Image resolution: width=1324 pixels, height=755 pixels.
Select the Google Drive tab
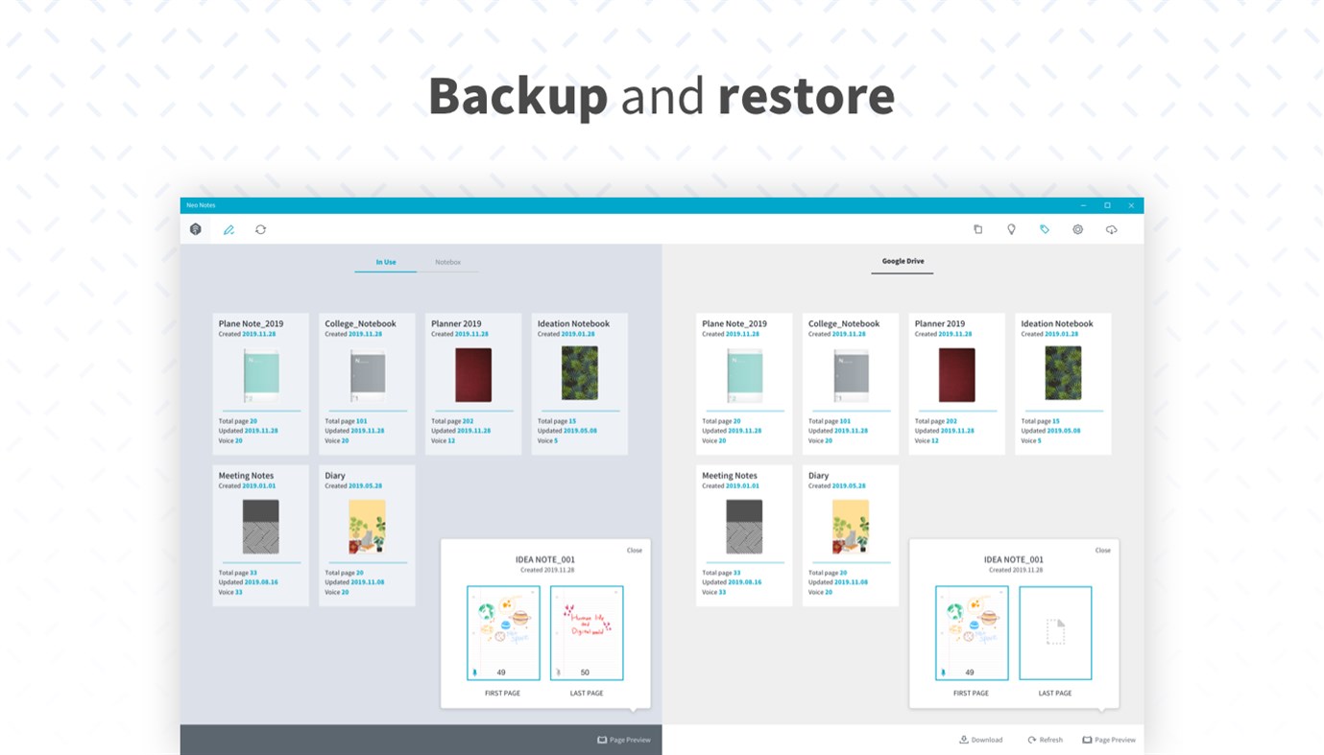click(903, 260)
